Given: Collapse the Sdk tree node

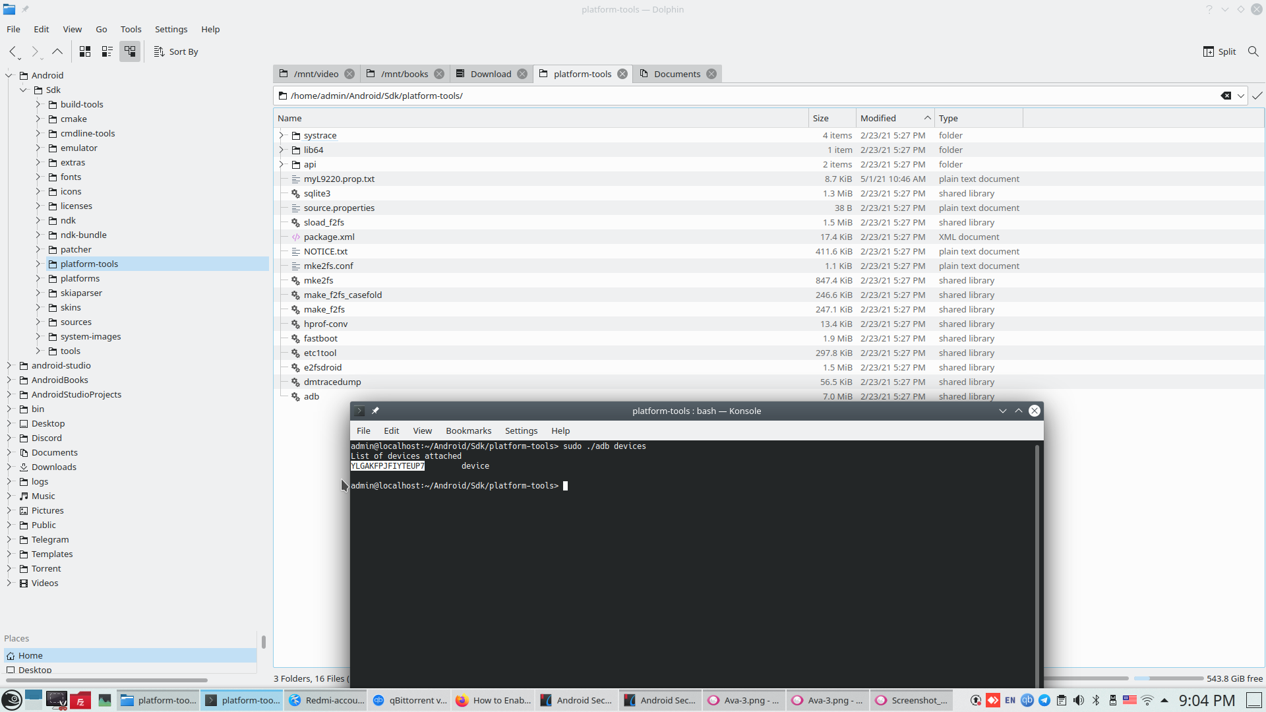Looking at the screenshot, I should point(24,90).
